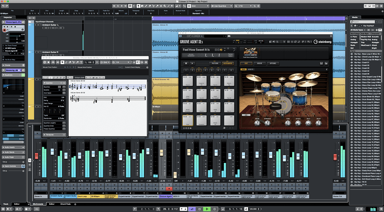Image resolution: width=384 pixels, height=212 pixels.
Task: Expand the Transpose section in the Score editor panel
Action: pyautogui.click(x=55, y=135)
